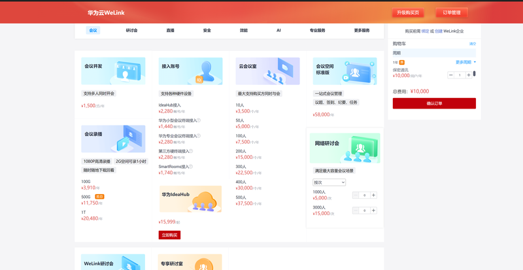523x270 pixels.
Task: Open the 云会议室 product banner
Action: click(267, 71)
